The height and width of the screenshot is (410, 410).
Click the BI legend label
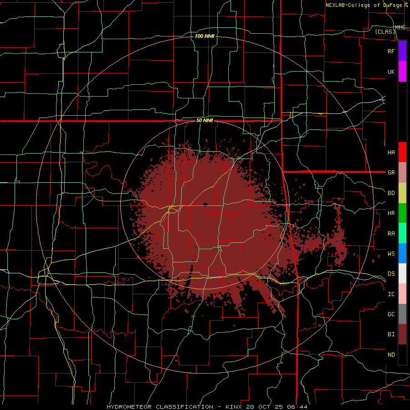point(391,334)
